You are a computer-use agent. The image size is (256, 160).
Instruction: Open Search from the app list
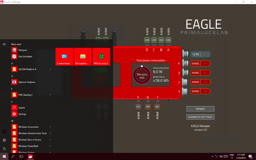(x=31, y=108)
